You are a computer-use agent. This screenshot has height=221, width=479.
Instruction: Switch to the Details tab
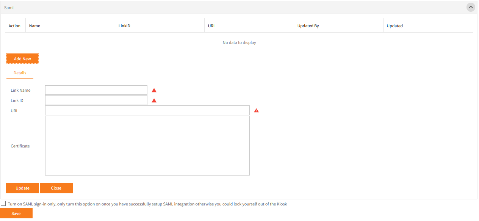(x=20, y=73)
